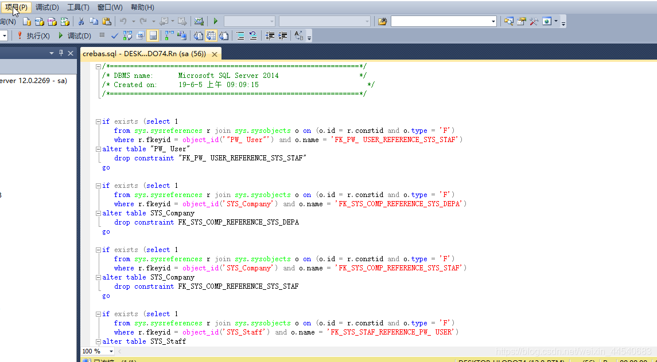Toggle IntelliSense Enabled button
This screenshot has height=362, width=657.
[153, 36]
